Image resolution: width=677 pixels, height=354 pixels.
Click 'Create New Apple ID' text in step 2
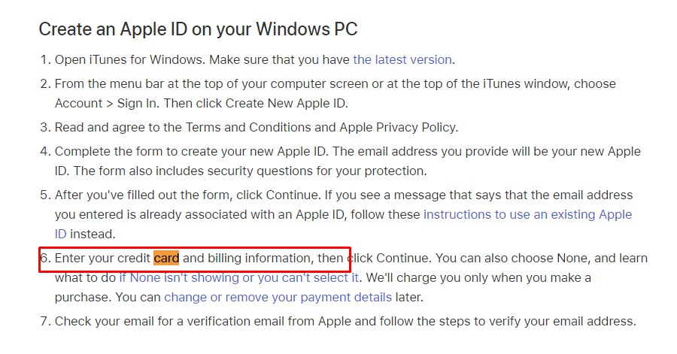pyautogui.click(x=287, y=104)
